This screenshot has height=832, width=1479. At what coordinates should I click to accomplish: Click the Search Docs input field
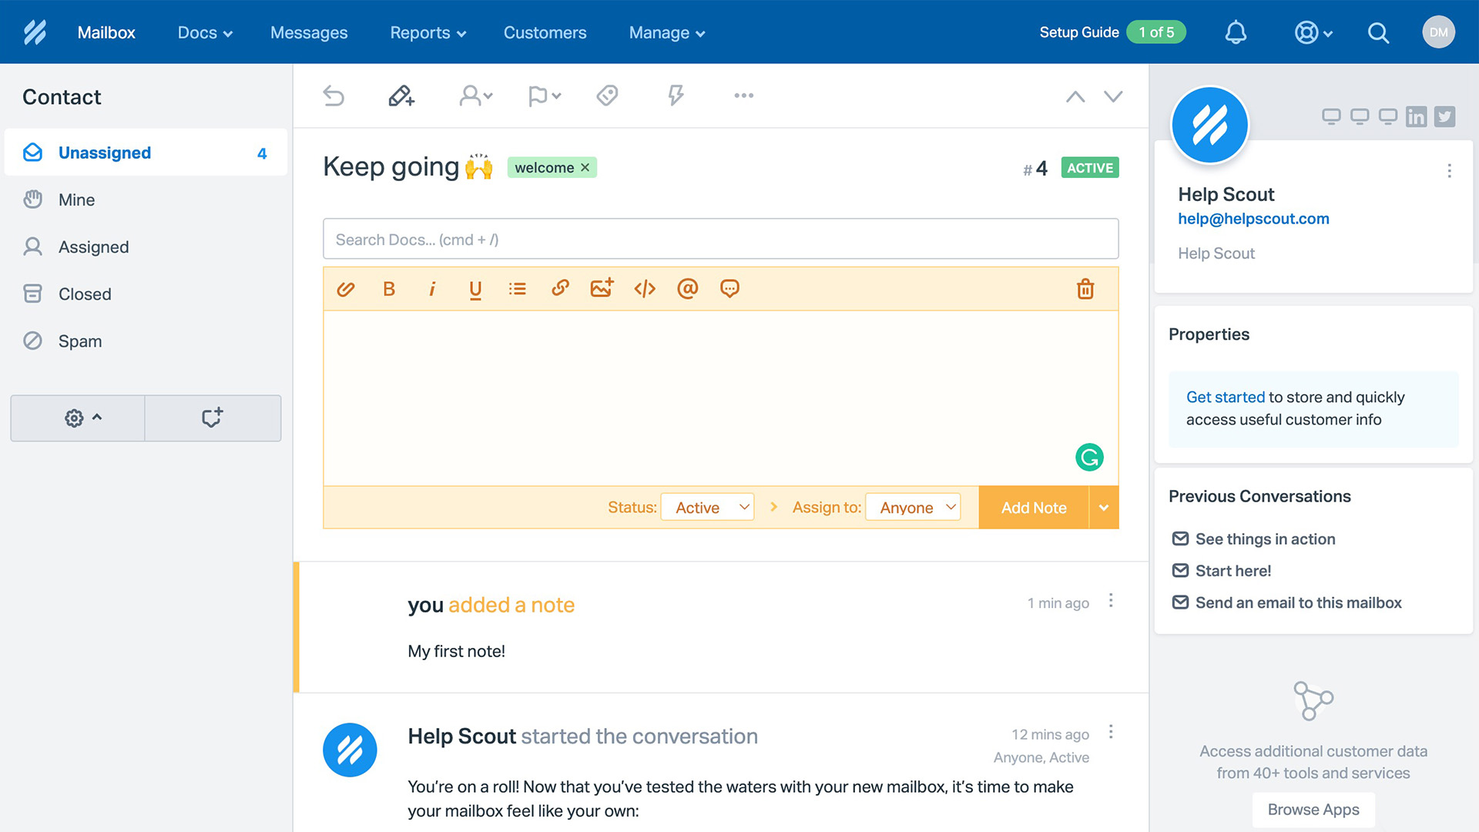pyautogui.click(x=720, y=239)
